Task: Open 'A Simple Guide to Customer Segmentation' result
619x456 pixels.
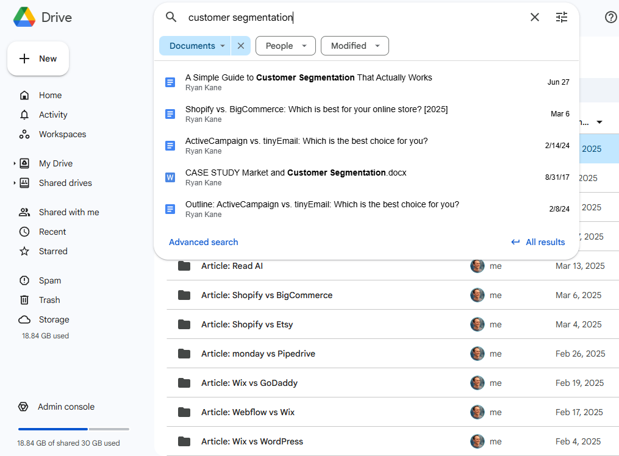Action: (x=367, y=82)
